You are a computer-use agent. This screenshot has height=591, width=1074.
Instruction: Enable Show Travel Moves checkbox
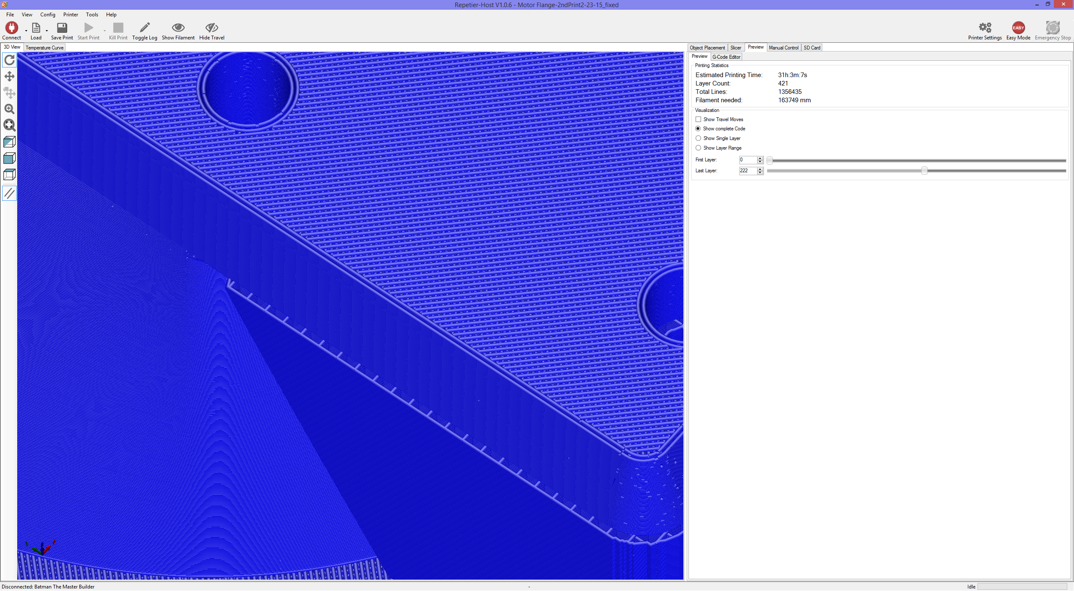[x=699, y=119]
